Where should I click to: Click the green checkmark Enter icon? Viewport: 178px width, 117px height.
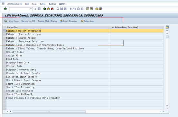click(5, 9)
